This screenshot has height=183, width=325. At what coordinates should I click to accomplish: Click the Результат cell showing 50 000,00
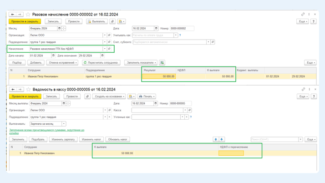(159, 76)
